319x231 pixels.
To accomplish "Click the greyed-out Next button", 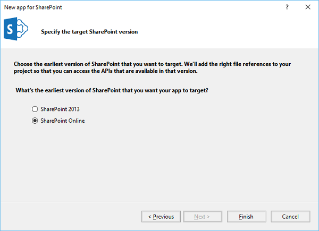I will pyautogui.click(x=201, y=217).
